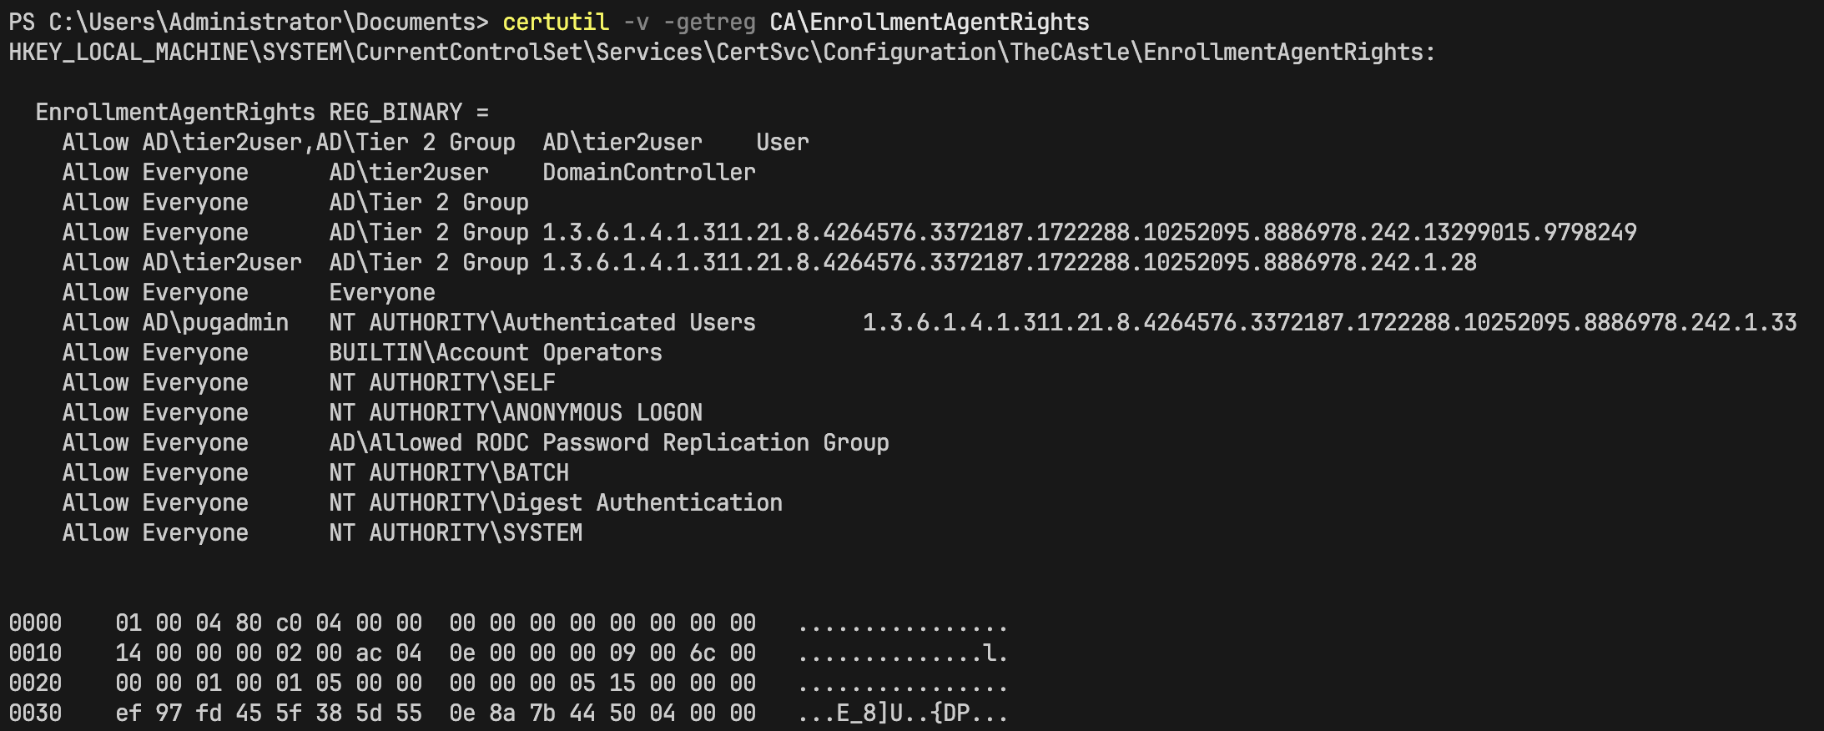1824x731 pixels.
Task: Click NT AUTHORITY\BATCH entry
Action: (x=449, y=472)
